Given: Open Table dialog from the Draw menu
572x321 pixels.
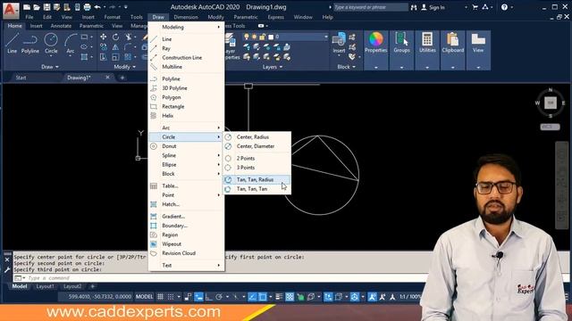Looking at the screenshot, I should pos(186,186).
